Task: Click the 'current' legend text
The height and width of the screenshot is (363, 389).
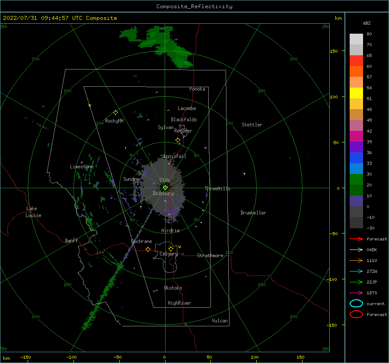Action: (x=376, y=303)
